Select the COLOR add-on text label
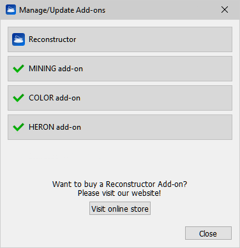 (54, 98)
